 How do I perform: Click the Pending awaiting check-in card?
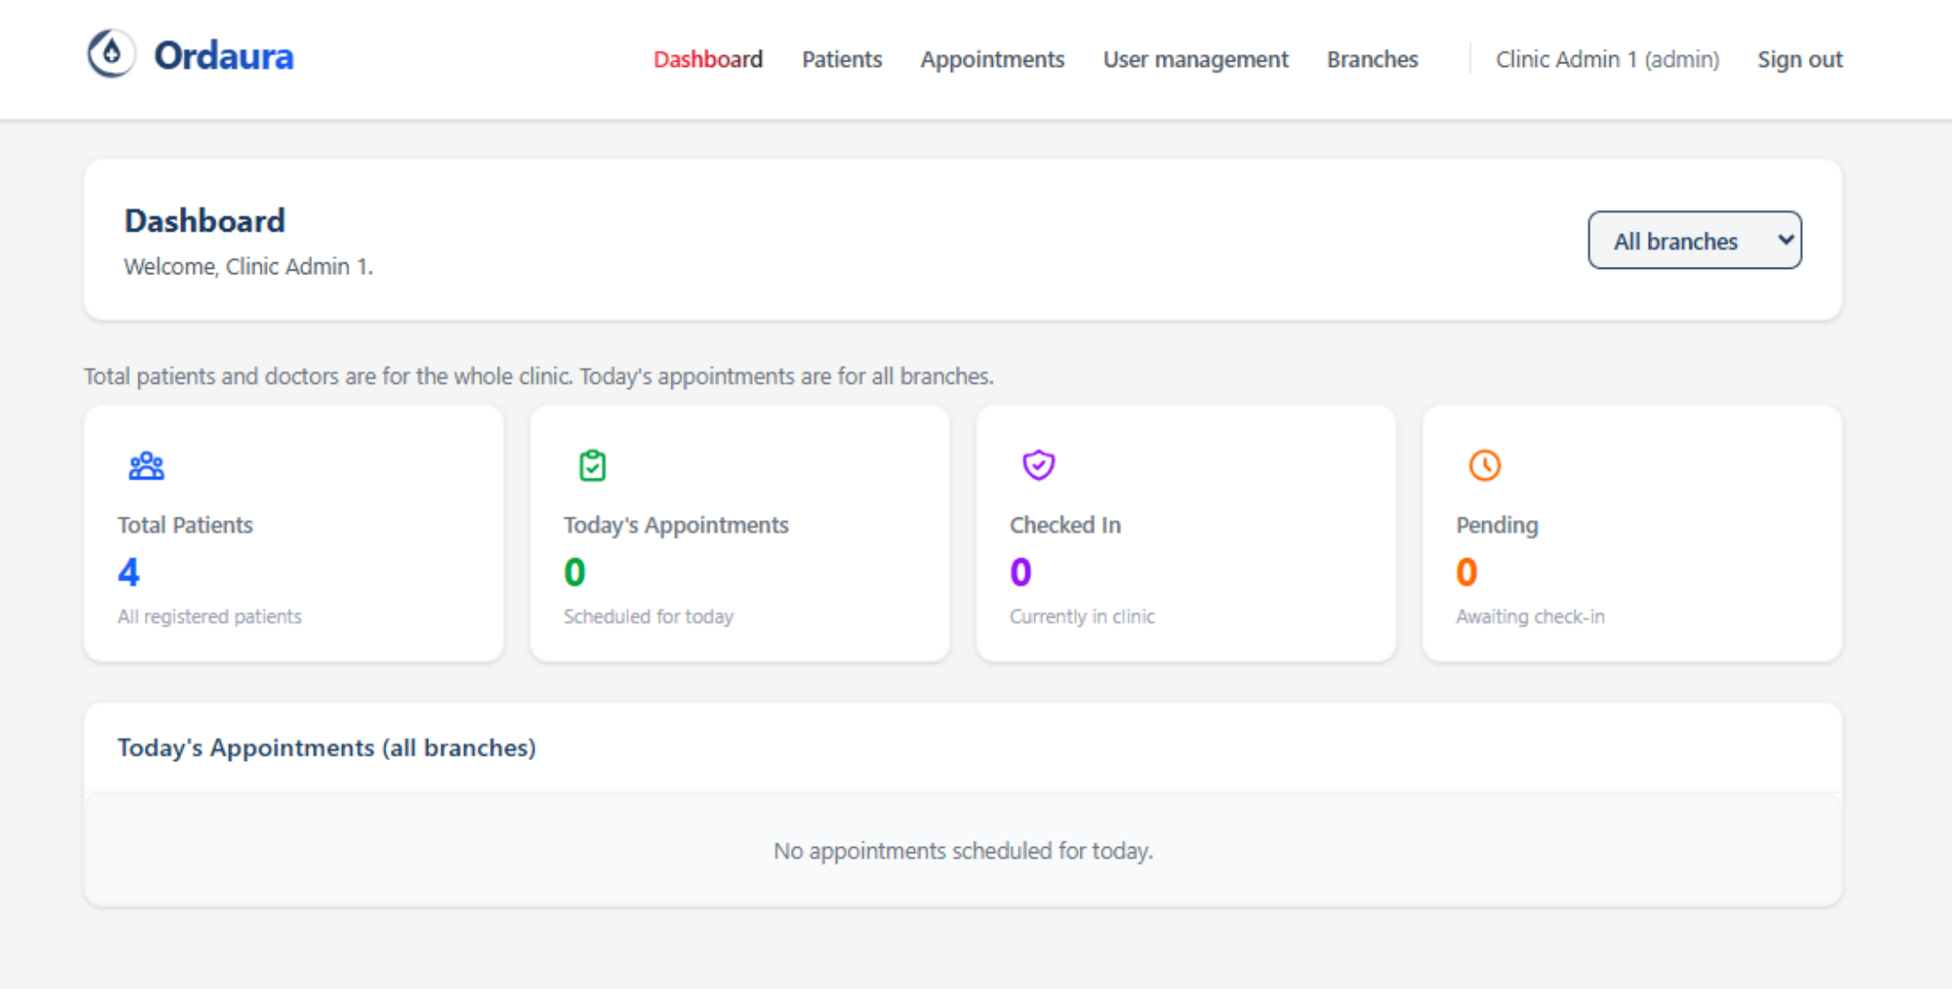[1632, 534]
